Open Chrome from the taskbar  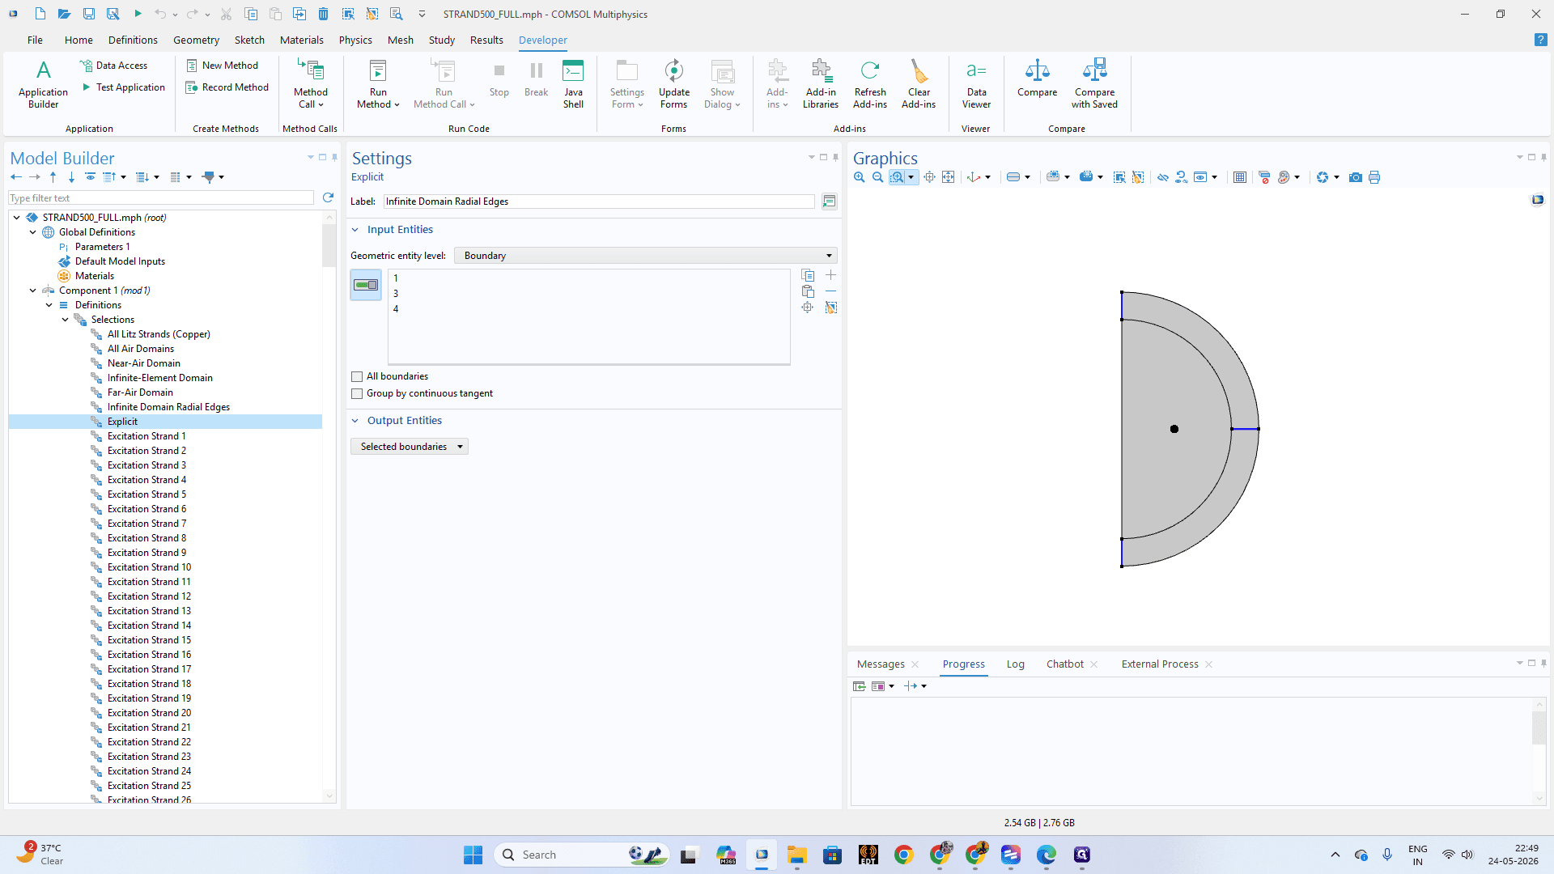pyautogui.click(x=904, y=855)
